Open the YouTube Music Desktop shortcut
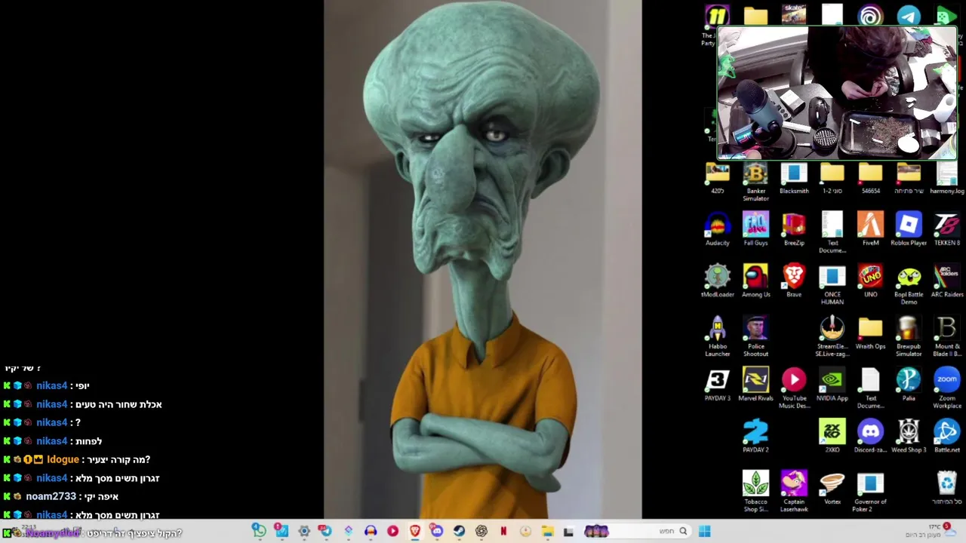966x543 pixels. tap(794, 389)
